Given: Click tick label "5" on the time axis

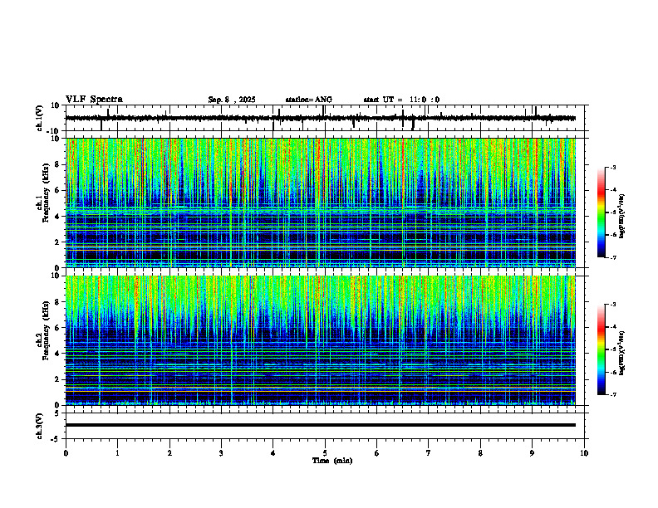Looking at the screenshot, I should click(x=325, y=453).
